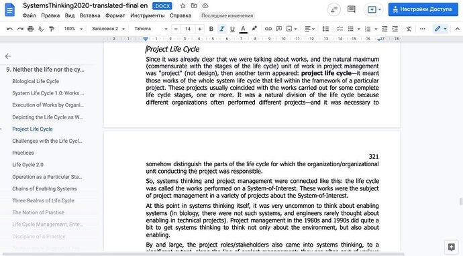The width and height of the screenshot is (463, 256).
Task: Open line spacing options
Action: [325, 29]
